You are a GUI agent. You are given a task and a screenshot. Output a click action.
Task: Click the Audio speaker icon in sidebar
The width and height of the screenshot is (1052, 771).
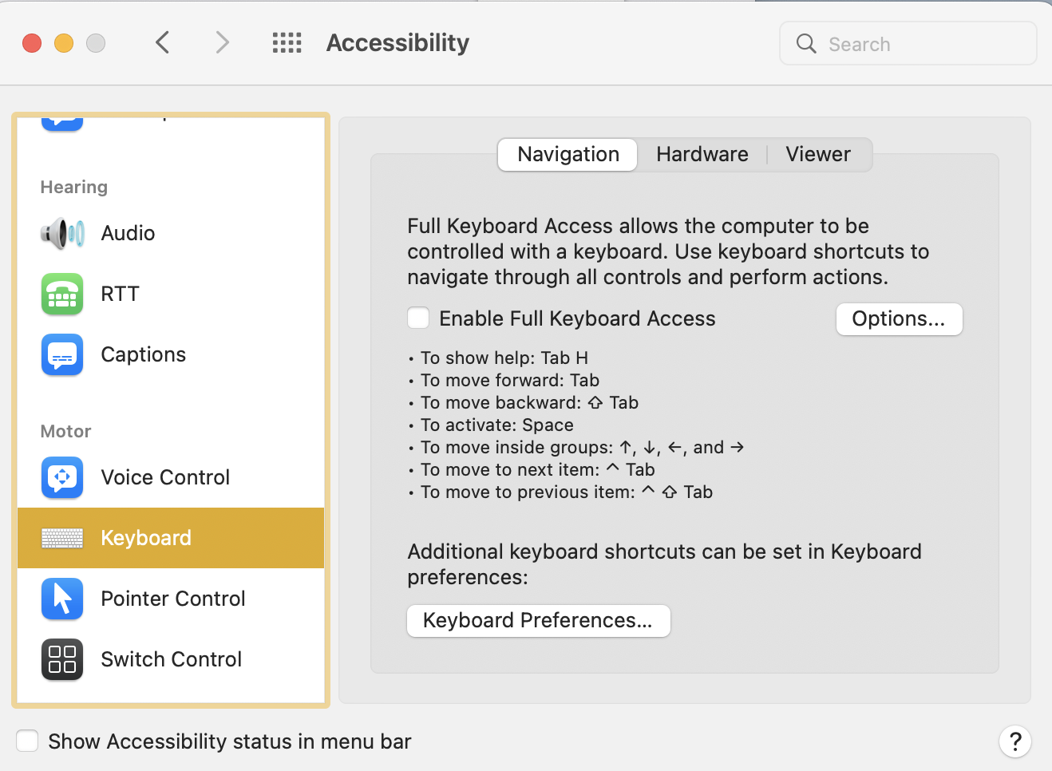click(x=62, y=233)
